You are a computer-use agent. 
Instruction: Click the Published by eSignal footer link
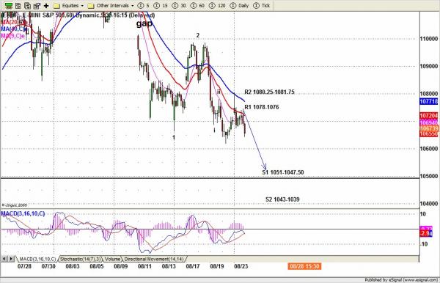tap(401, 280)
